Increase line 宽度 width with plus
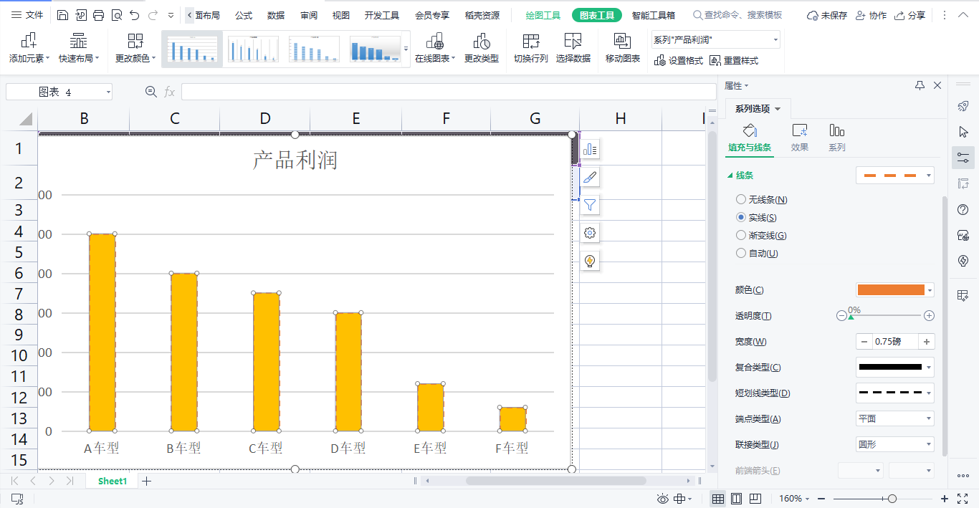Image resolution: width=979 pixels, height=508 pixels. pyautogui.click(x=927, y=342)
